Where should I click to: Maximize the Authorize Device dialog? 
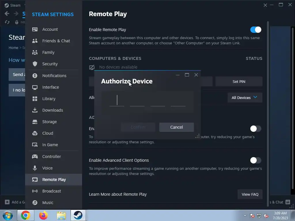(187, 75)
